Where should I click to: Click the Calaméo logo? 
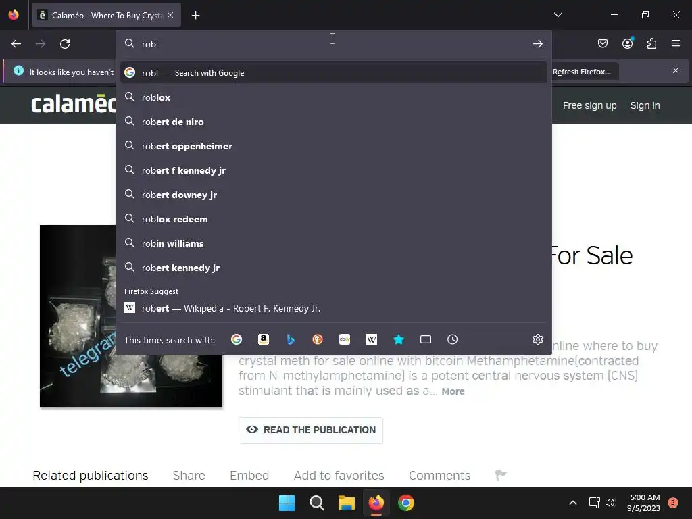pos(73,103)
